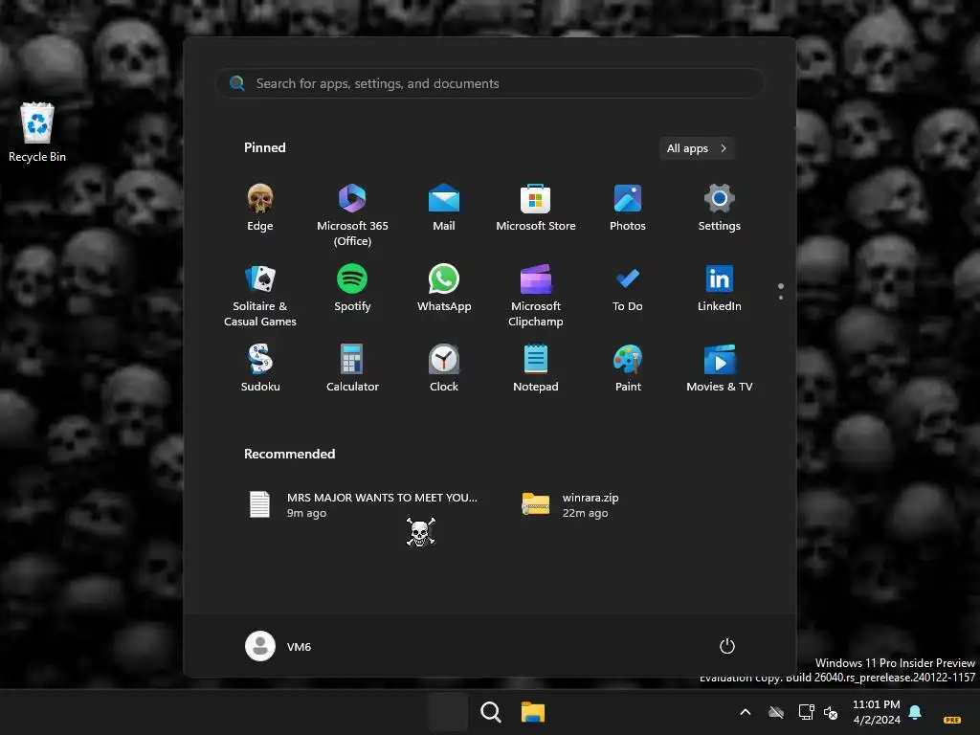Launch Microsoft 365 (Office)

352,214
